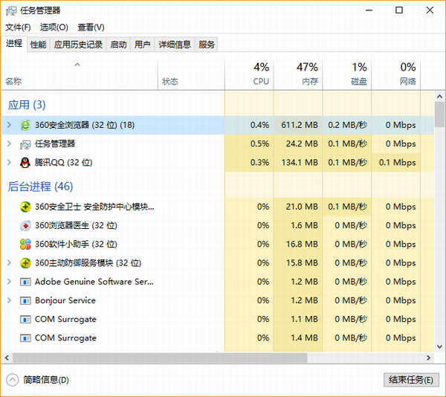
Task: Click the vertical scrollbar down arrow
Action: pyautogui.click(x=439, y=346)
